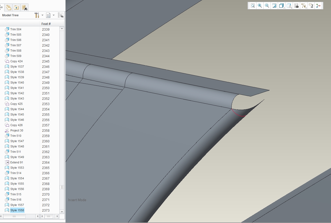
Task: Select Style 1541 in the tree
Action: 17,88
